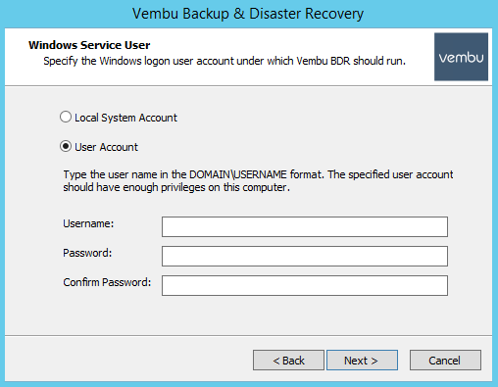The height and width of the screenshot is (387, 498).
Task: Select the Local System Account radio button
Action: (66, 117)
